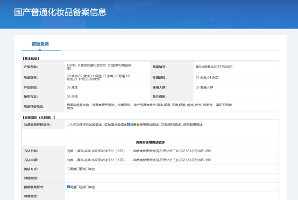Screen dimensions: 298x200
Task: Uncheck the 消费者使用测试简述 checkbox
Action: click(x=128, y=124)
